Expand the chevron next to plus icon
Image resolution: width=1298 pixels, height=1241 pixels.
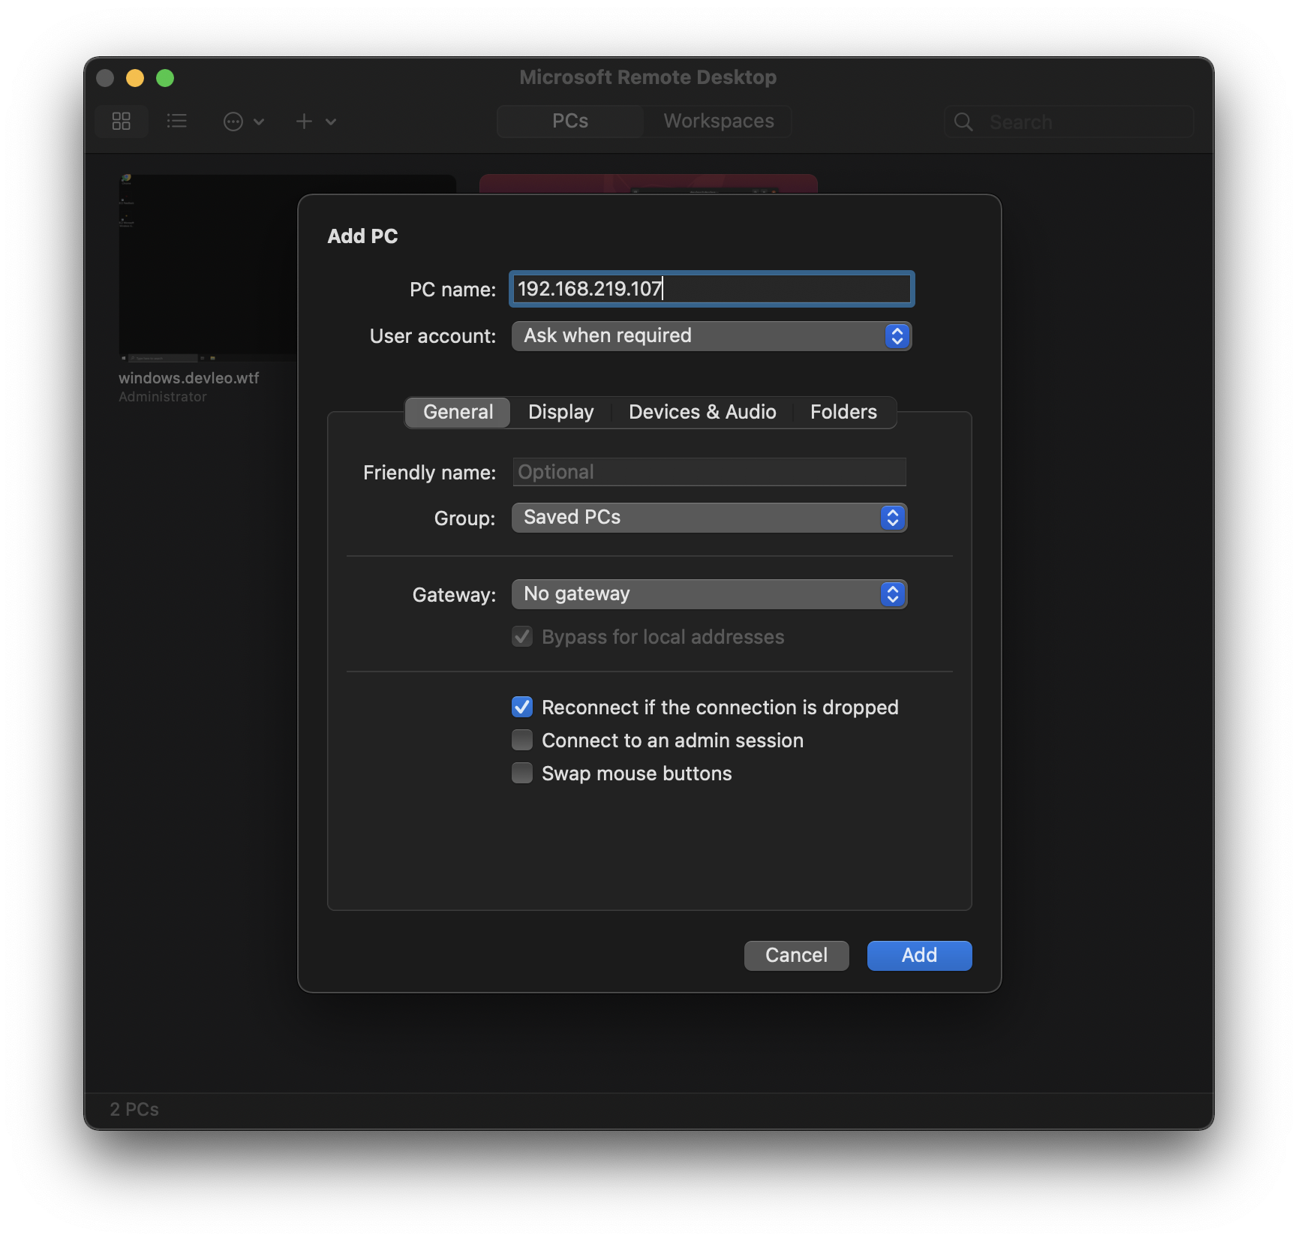(331, 122)
